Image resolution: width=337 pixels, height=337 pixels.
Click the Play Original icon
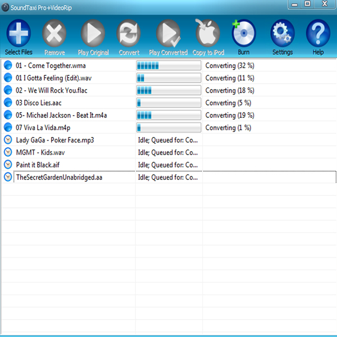pos(93,33)
